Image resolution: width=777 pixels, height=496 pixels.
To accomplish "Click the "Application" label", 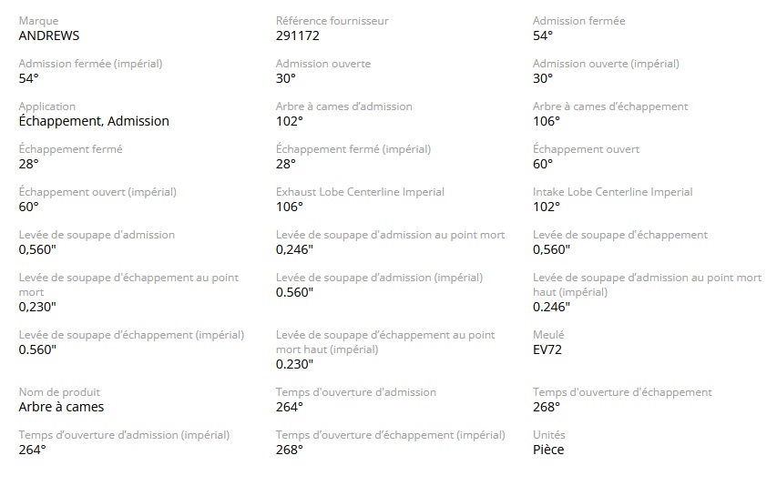I will pos(47,106).
